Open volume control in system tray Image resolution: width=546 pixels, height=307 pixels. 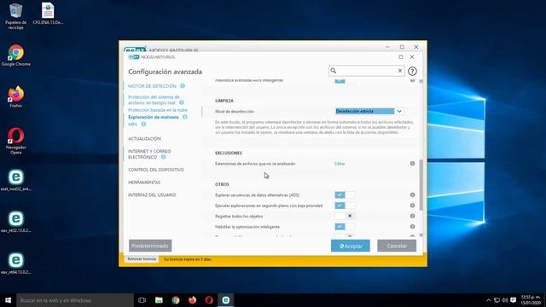[505, 300]
